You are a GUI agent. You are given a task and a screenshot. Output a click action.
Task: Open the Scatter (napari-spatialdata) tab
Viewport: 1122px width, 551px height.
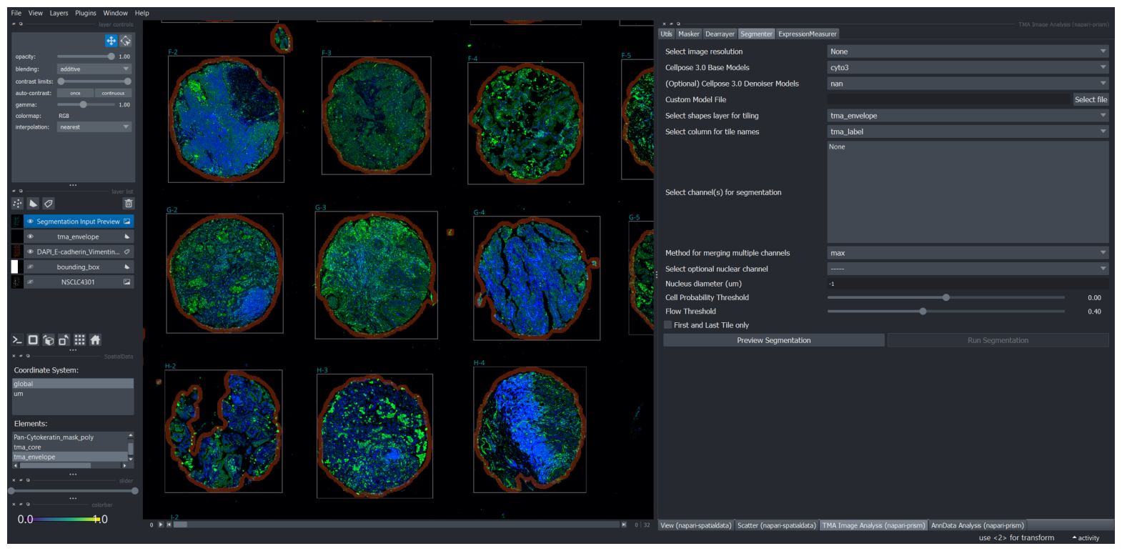pos(776,525)
